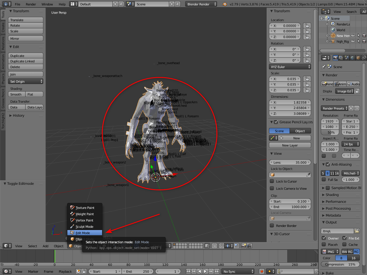The height and width of the screenshot is (275, 367).
Task: Open the XYZ Euler rotation mode dropdown
Action: coord(290,67)
